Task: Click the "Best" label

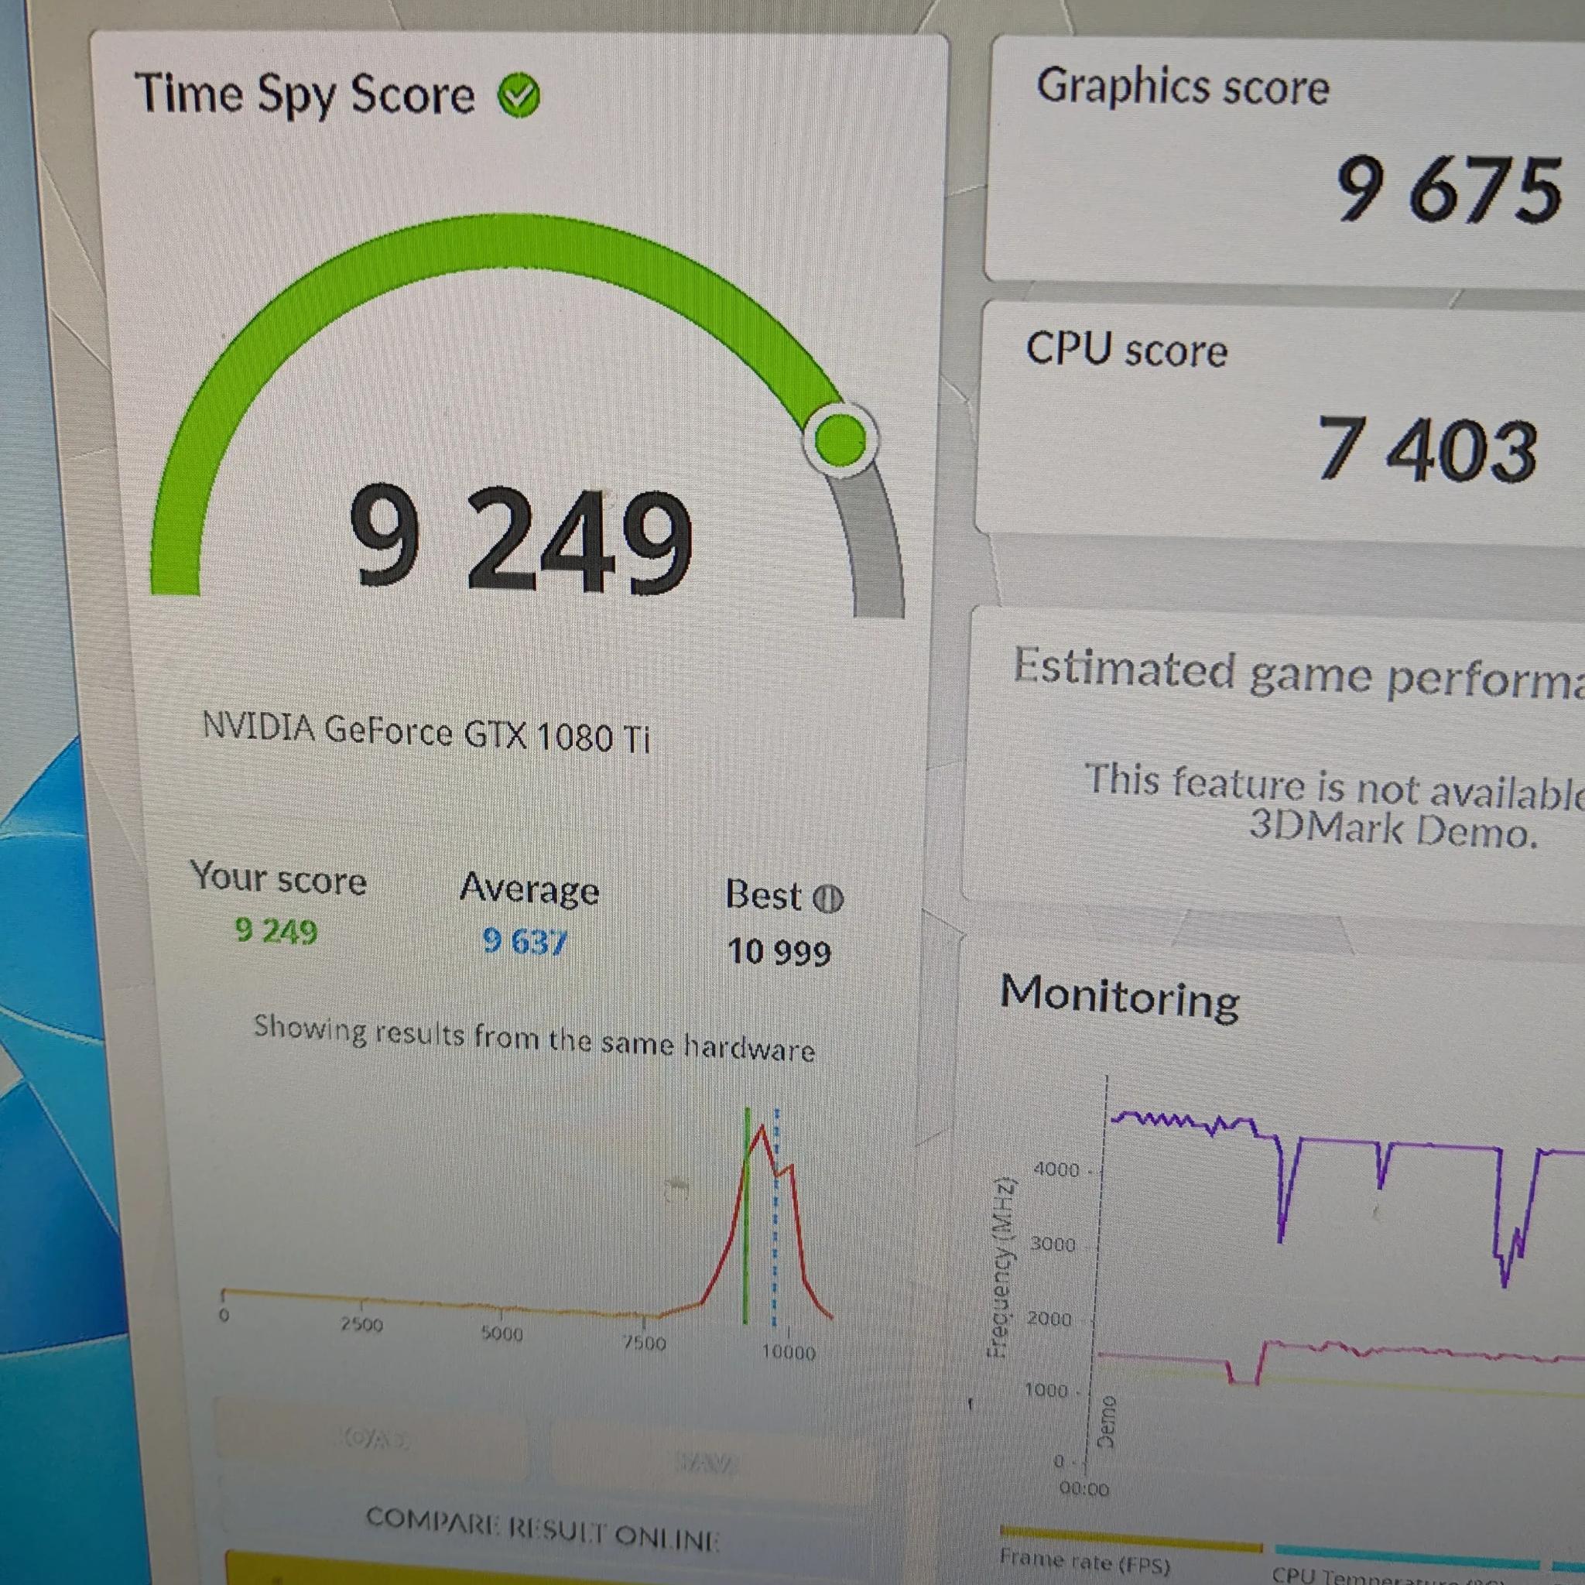Action: point(763,895)
